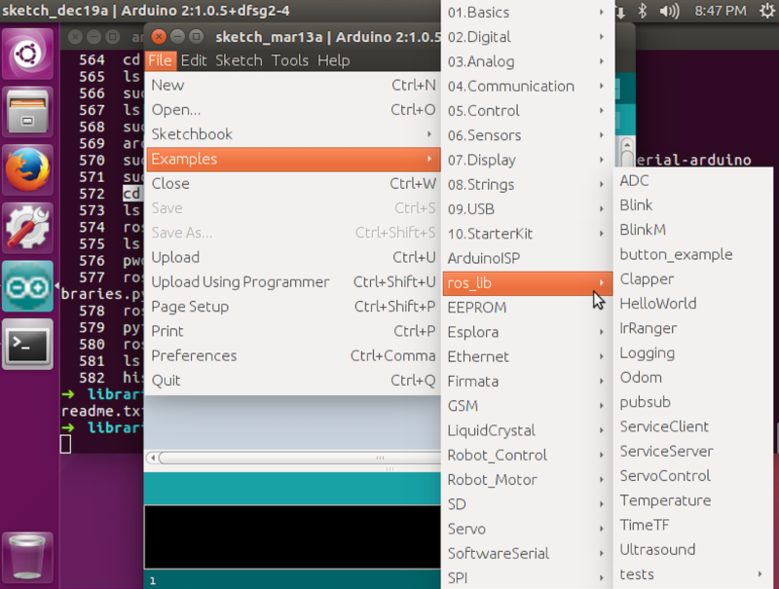Open the Sketch menu
This screenshot has width=779, height=589.
tap(239, 60)
